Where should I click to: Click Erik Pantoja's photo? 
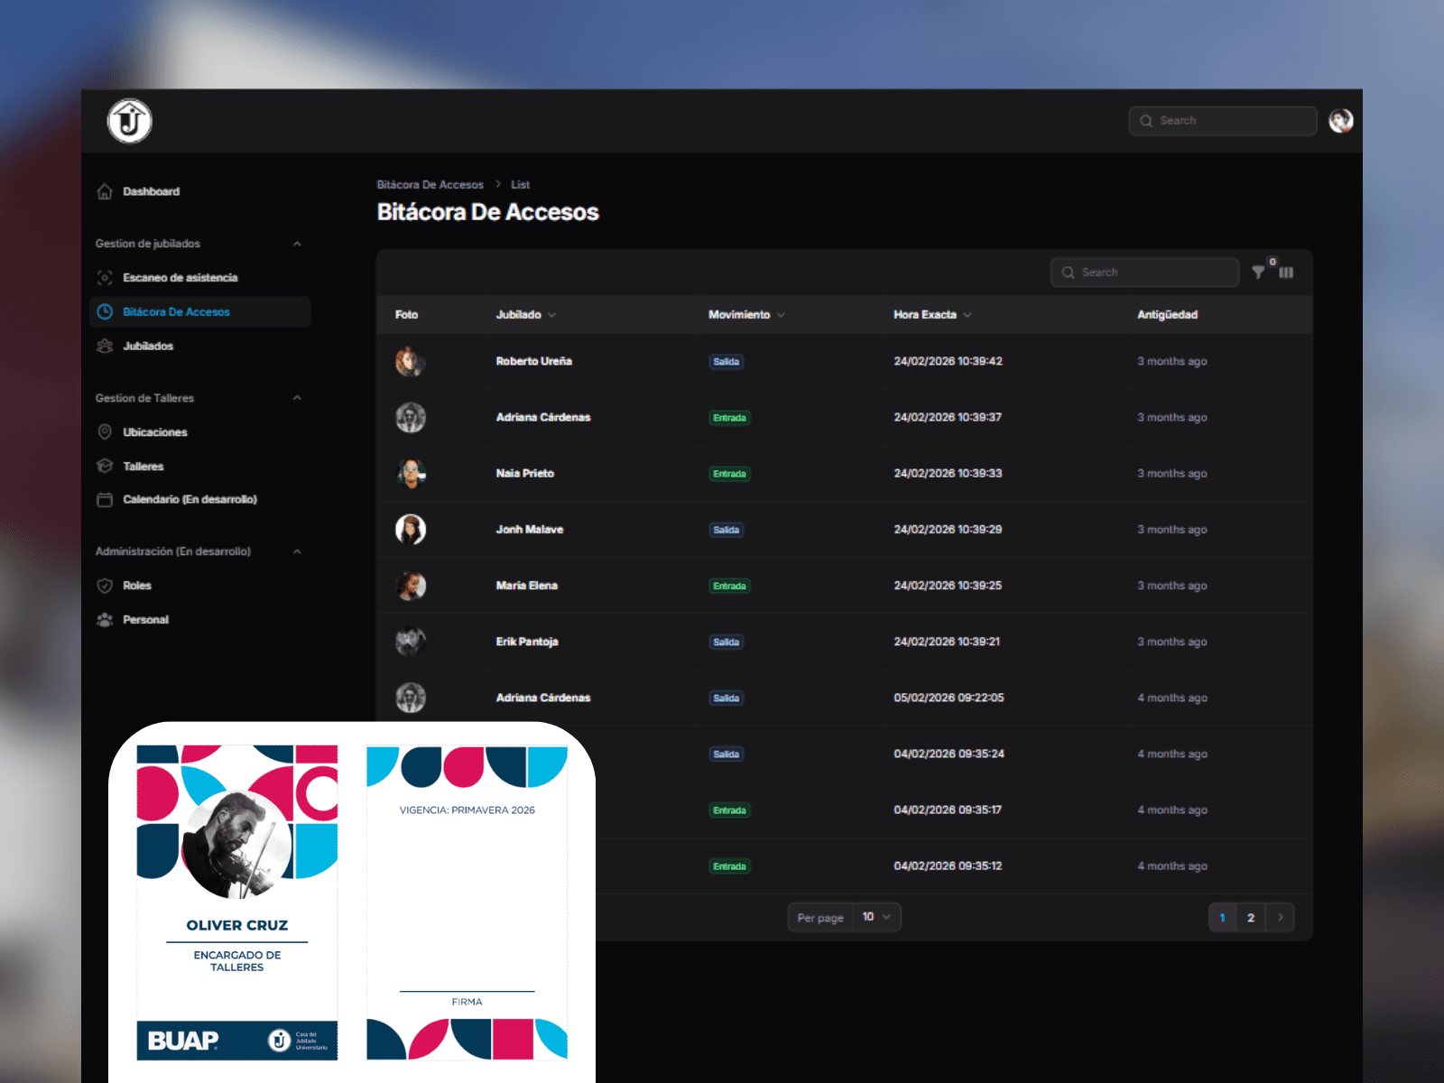coord(411,642)
